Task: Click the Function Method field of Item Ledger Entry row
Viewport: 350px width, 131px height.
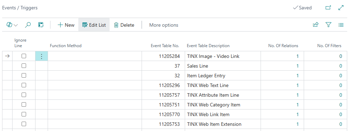Action: 95,76
